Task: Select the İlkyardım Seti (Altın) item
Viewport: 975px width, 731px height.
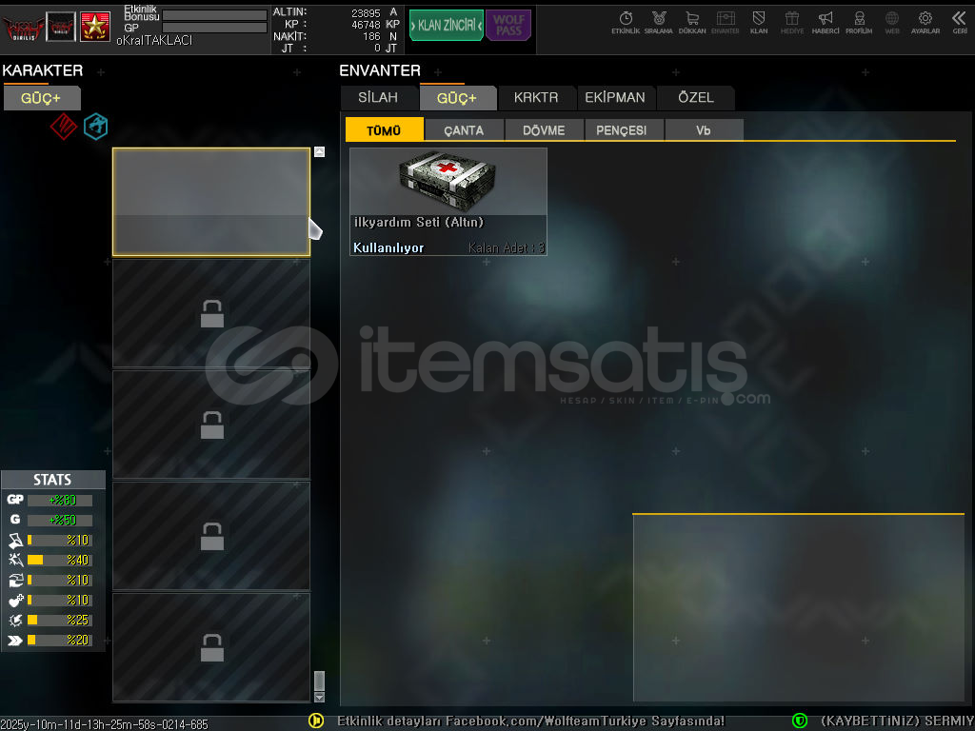Action: pos(448,202)
